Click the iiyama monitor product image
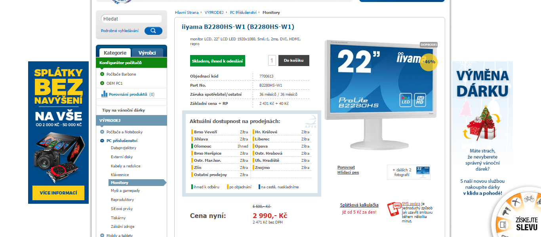The height and width of the screenshot is (237, 541). coord(381,95)
